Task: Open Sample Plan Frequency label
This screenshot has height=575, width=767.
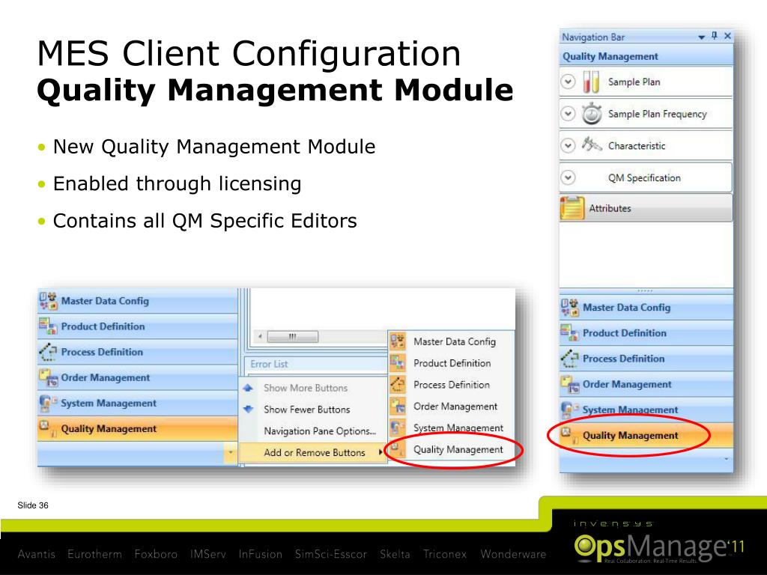Action: [658, 114]
